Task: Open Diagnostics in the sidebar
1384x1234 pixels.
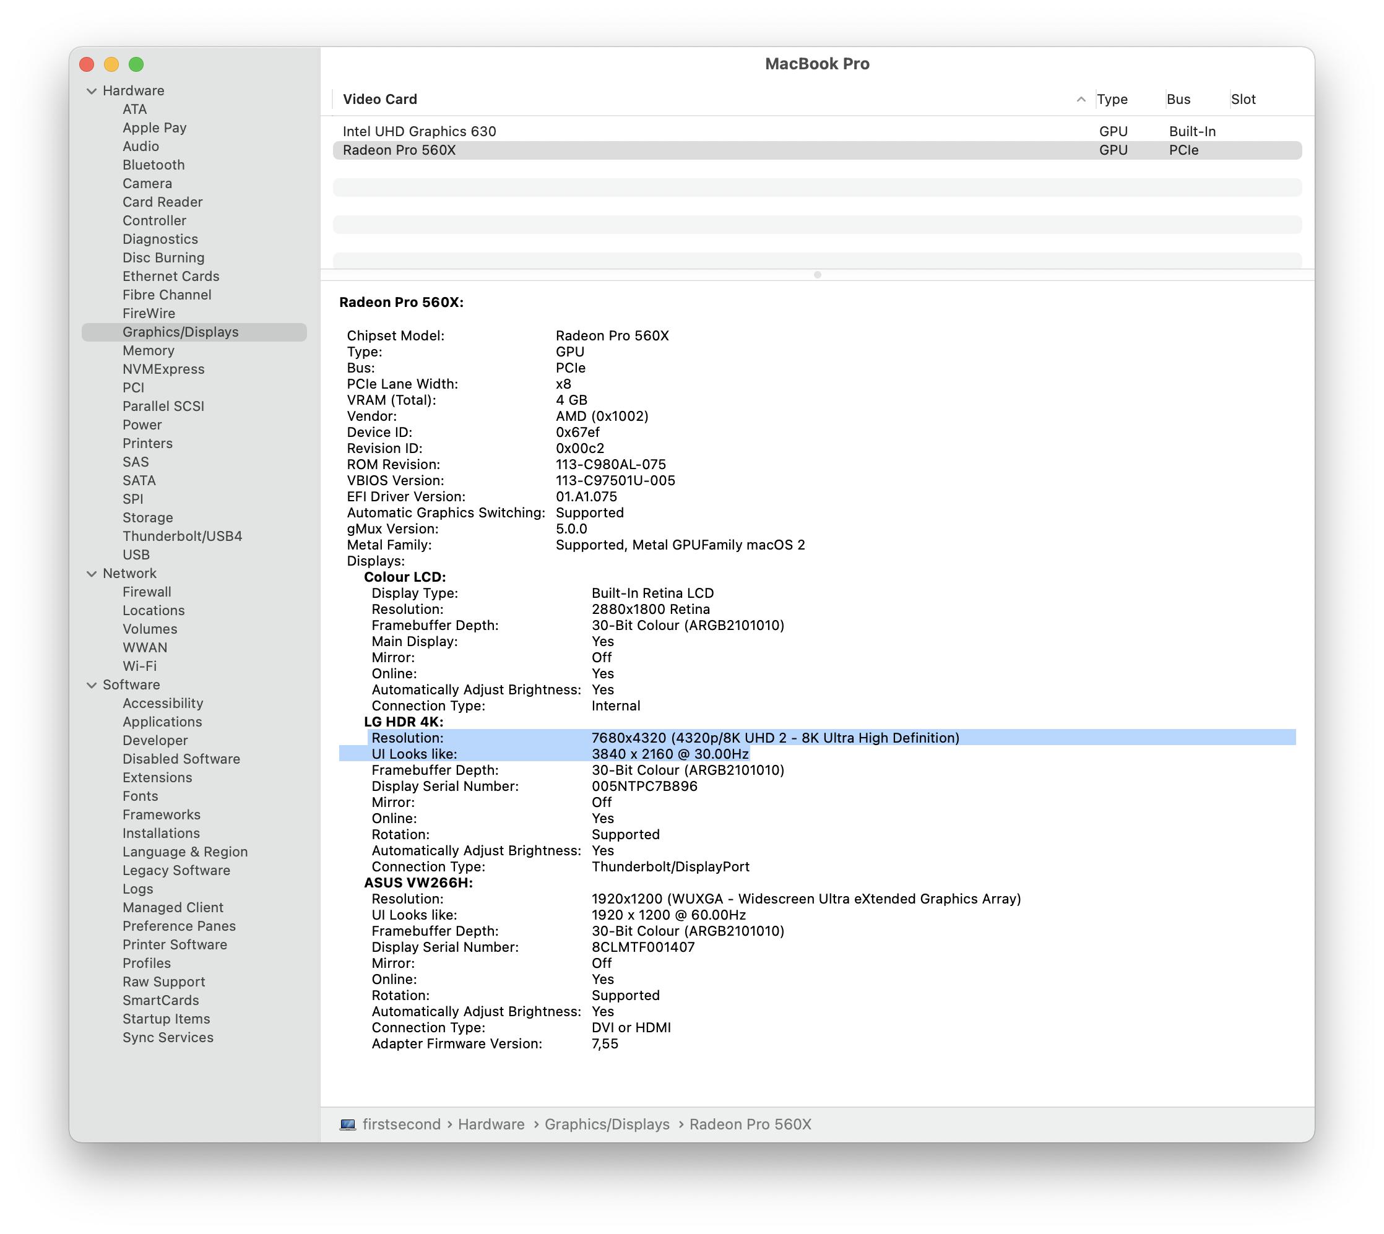Action: coord(160,239)
